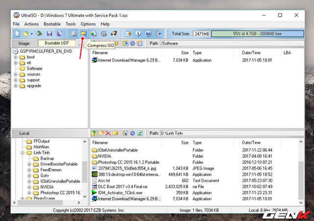Screen dimensions: 314x221
Task: Expand the upgrade folder in image tree
Action: tap(16, 86)
